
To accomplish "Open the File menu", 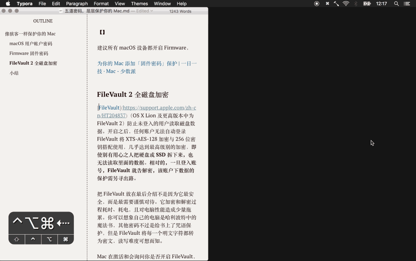I will point(42,4).
